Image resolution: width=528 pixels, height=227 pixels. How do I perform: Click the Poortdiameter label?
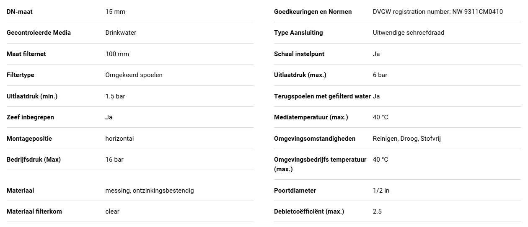[295, 191]
